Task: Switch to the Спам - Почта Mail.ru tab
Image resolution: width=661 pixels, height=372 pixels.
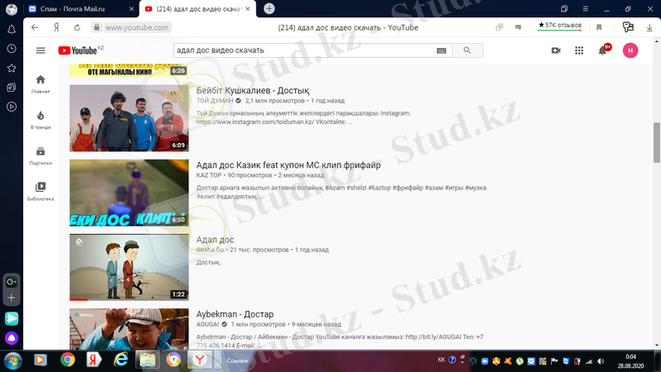Action: (x=79, y=8)
